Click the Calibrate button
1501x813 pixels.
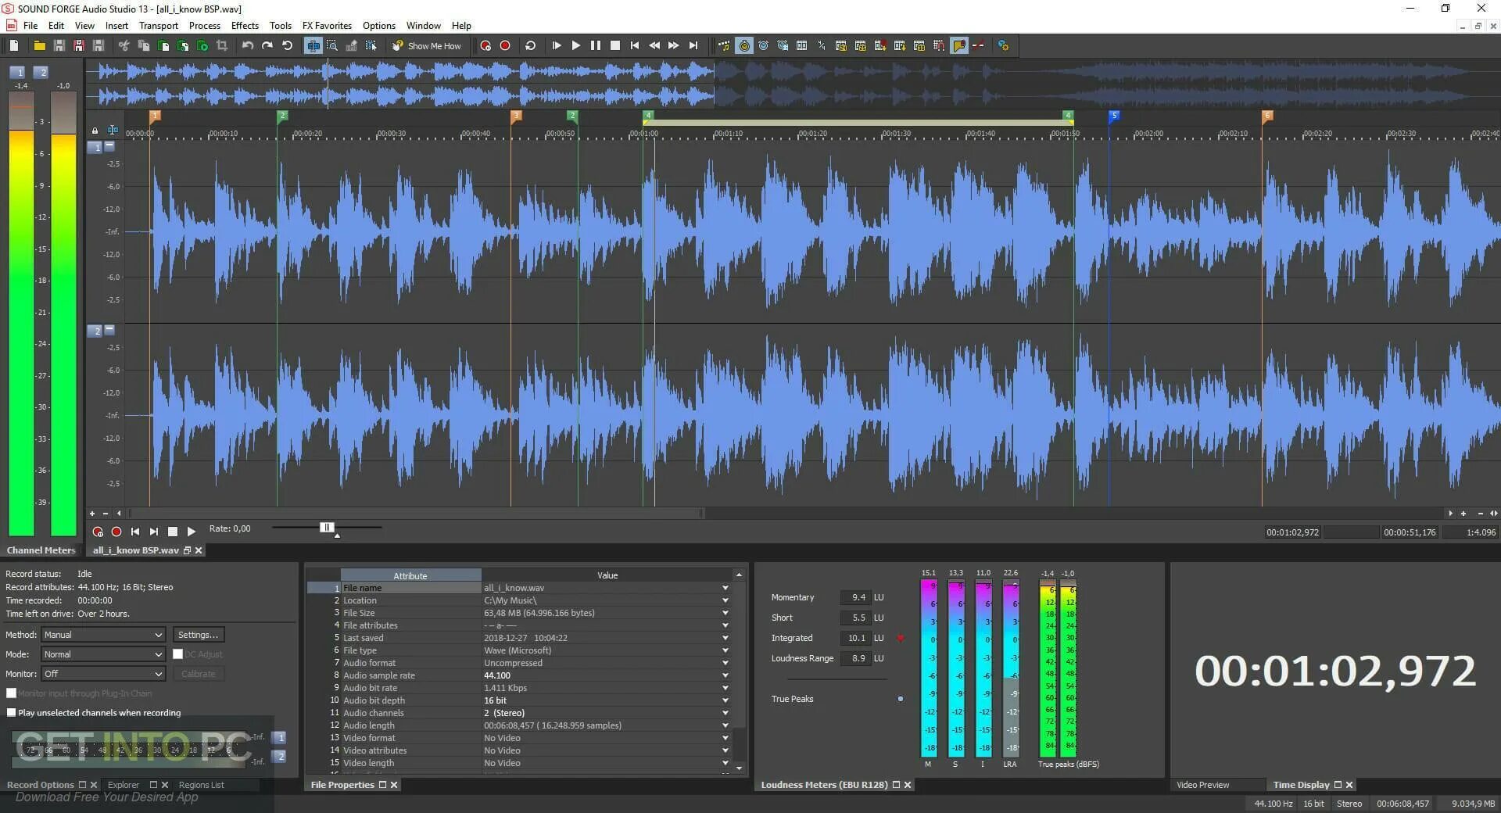[x=198, y=674]
